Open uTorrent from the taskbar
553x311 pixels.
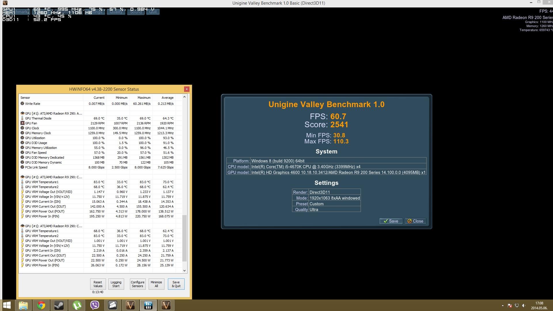77,305
